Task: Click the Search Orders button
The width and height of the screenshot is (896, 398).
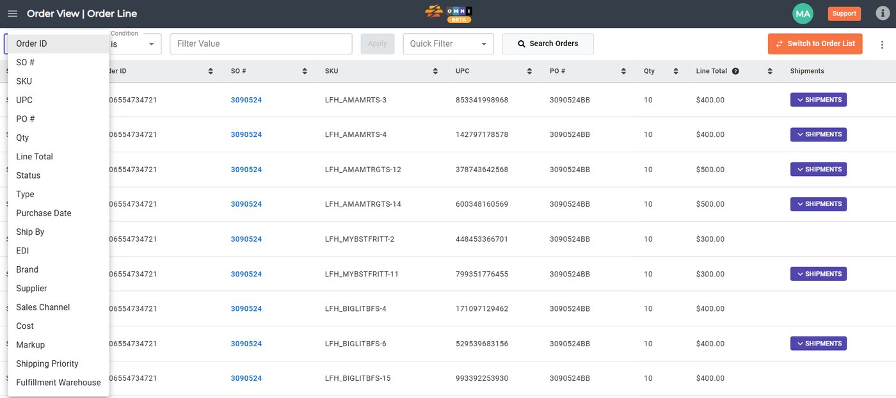Action: point(548,44)
